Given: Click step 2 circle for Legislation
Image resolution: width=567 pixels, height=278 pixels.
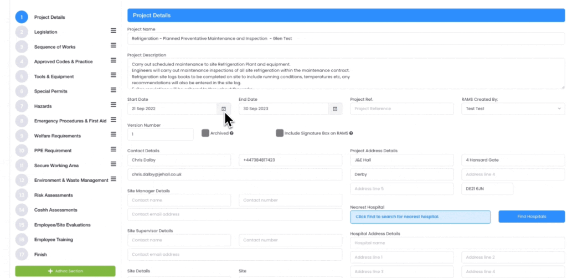Looking at the screenshot, I should [x=22, y=32].
